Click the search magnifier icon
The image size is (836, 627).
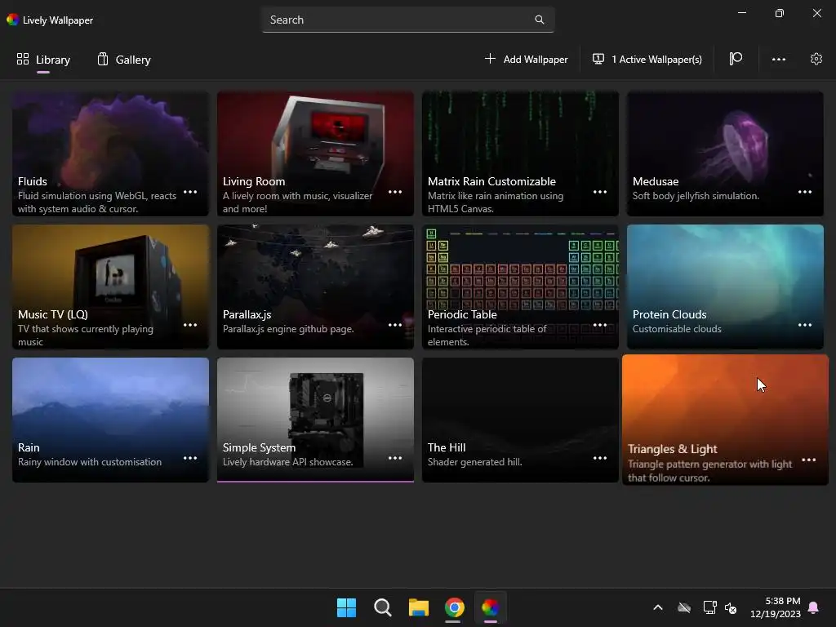point(540,20)
